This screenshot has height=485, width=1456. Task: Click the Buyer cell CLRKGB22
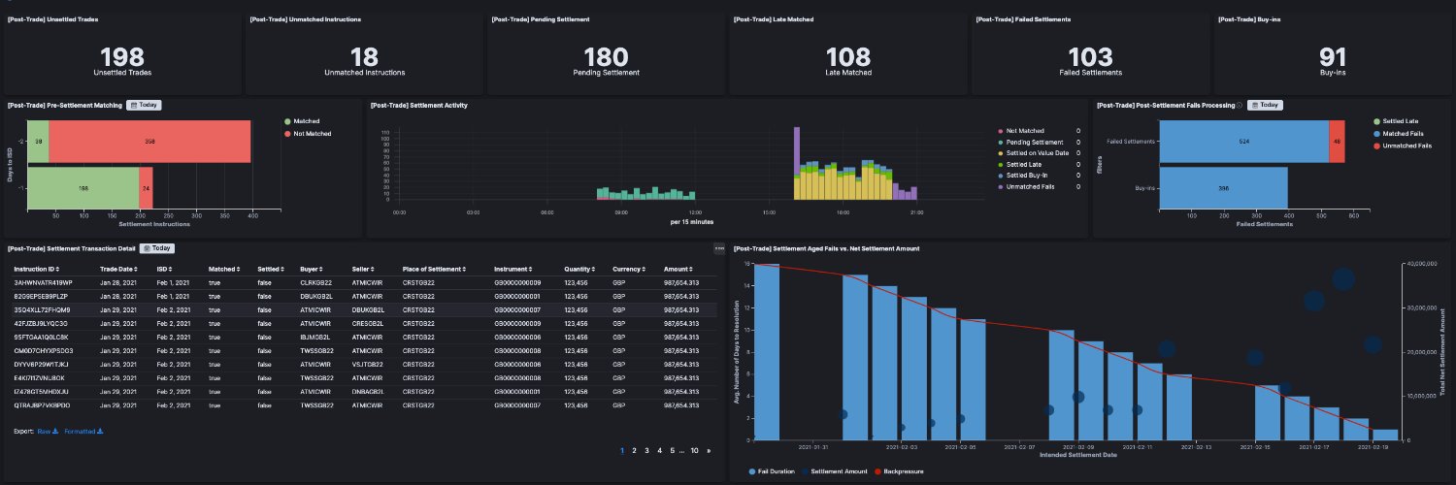(x=316, y=282)
